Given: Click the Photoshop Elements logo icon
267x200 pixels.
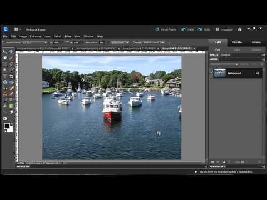Looking at the screenshot, I should pos(6,29).
